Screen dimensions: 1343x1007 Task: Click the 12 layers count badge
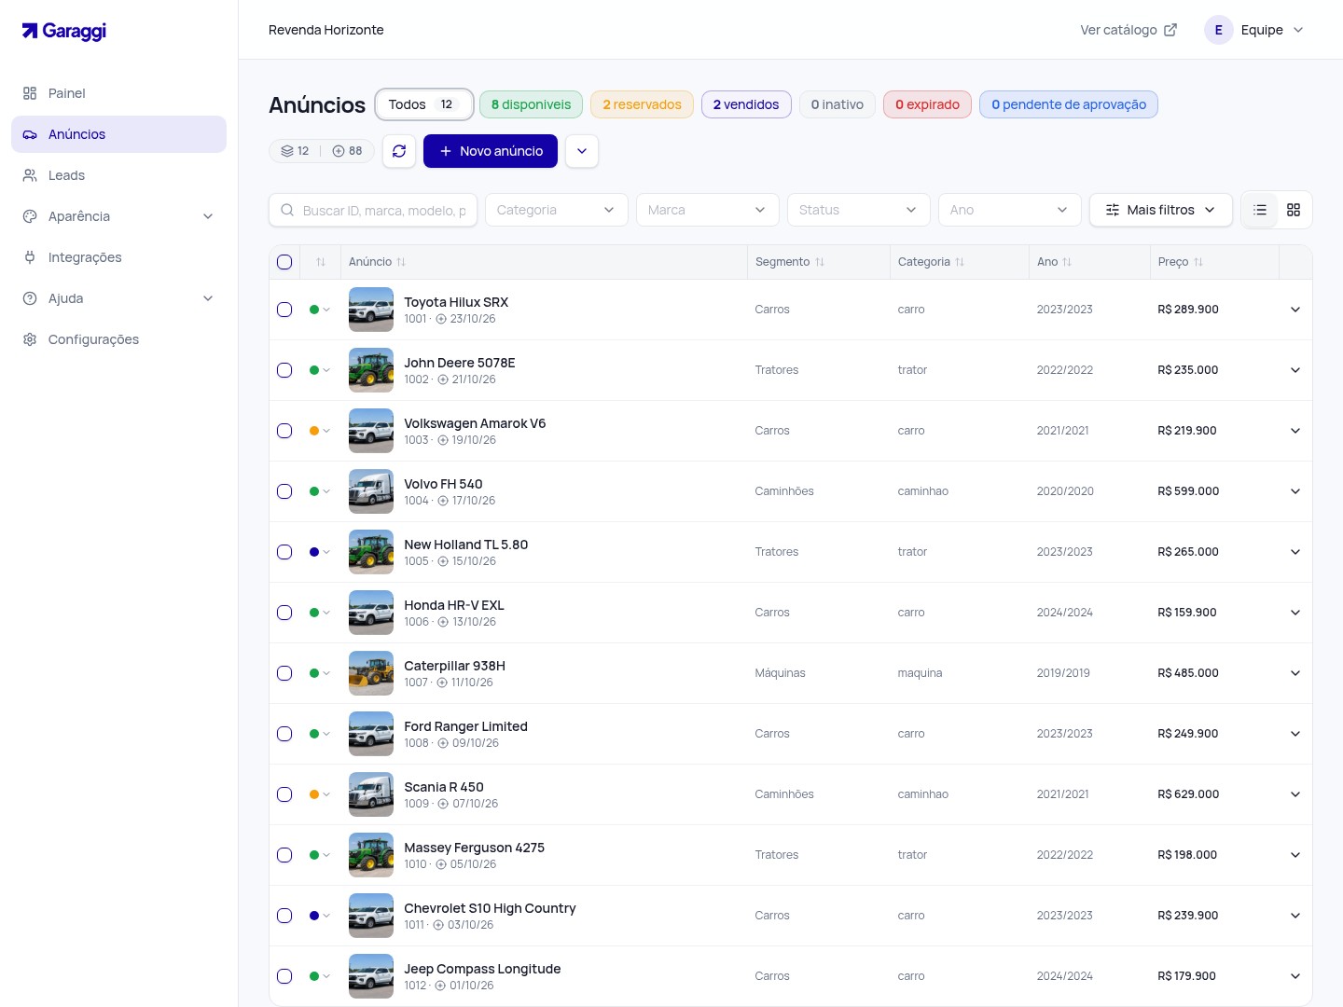tap(295, 151)
